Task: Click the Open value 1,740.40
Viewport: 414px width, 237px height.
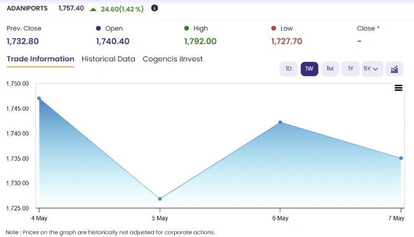Action: click(x=113, y=41)
